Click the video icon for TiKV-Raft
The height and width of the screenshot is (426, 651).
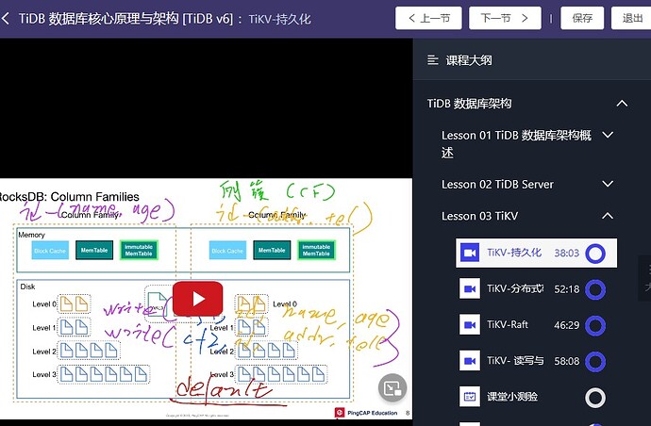(469, 325)
